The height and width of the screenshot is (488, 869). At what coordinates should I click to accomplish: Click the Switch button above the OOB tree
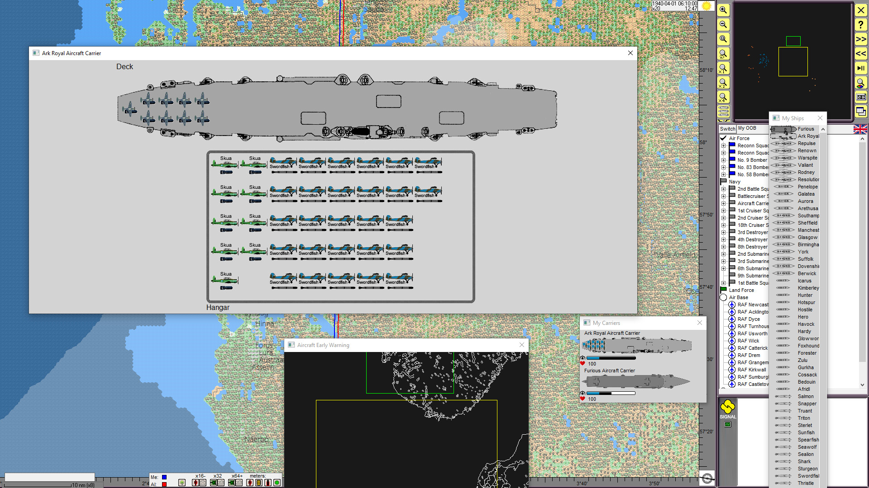click(x=727, y=129)
